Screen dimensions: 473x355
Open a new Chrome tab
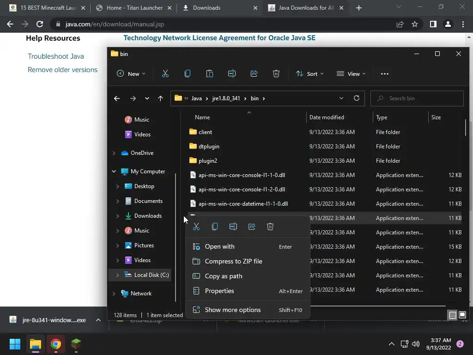pyautogui.click(x=358, y=8)
